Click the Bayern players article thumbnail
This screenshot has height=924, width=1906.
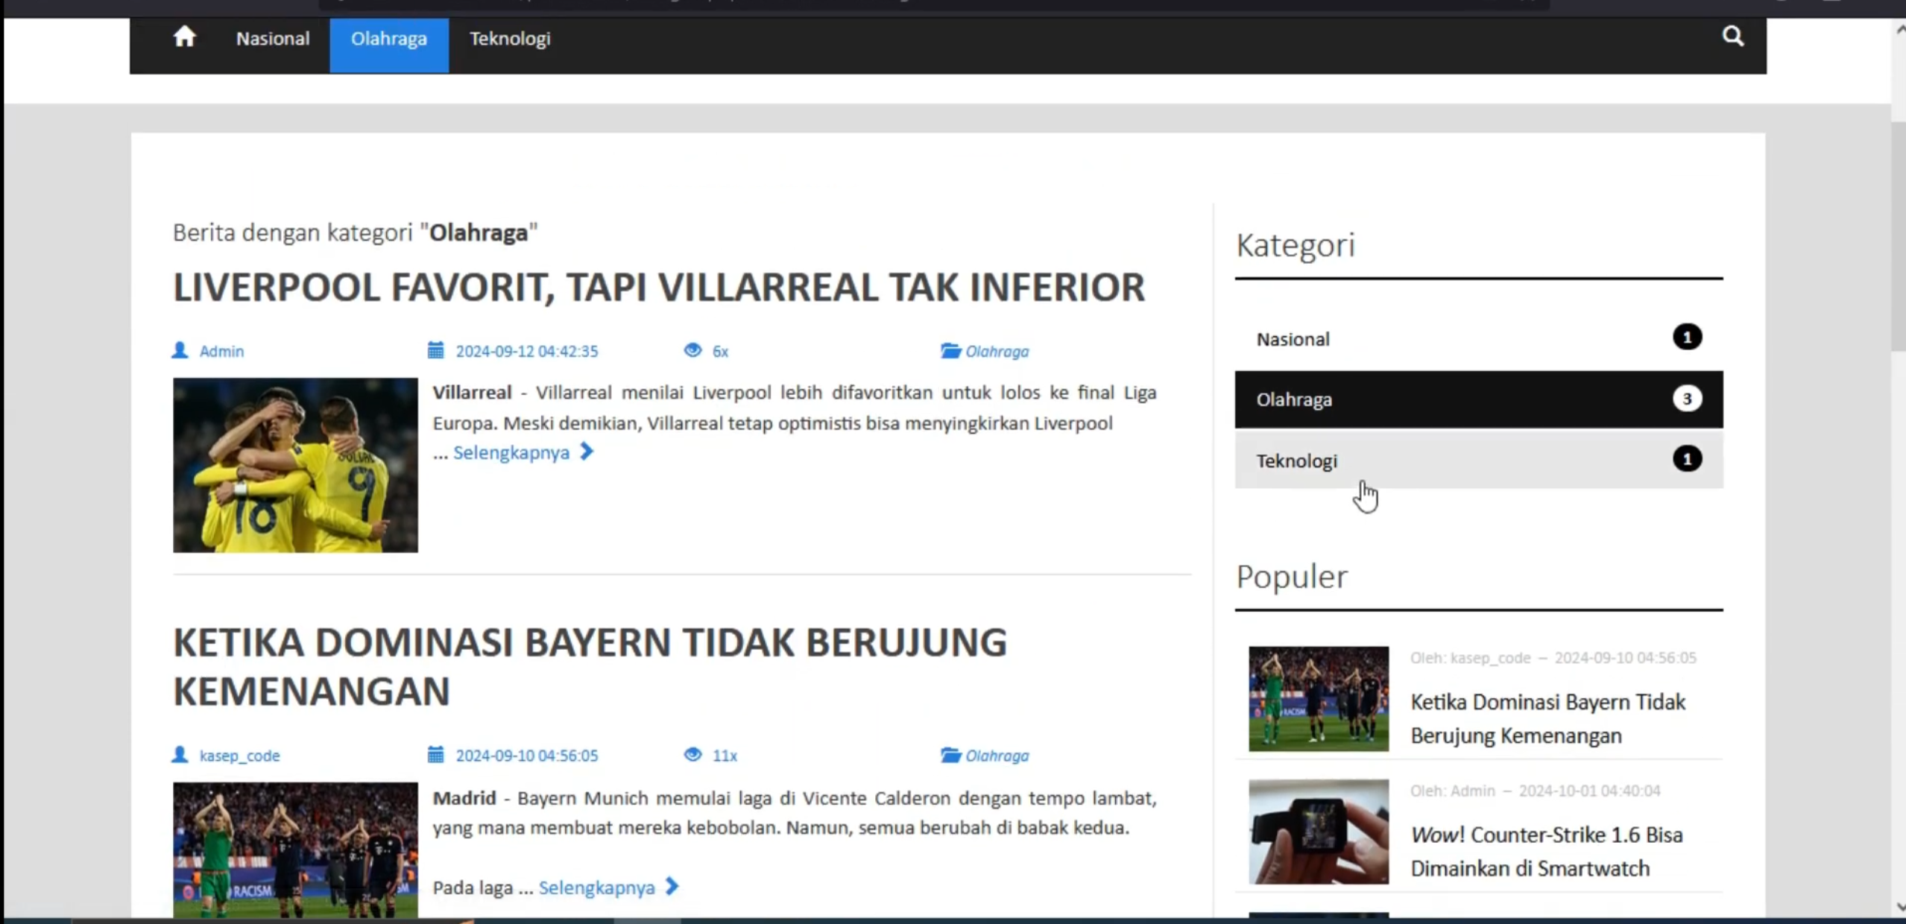click(x=295, y=849)
